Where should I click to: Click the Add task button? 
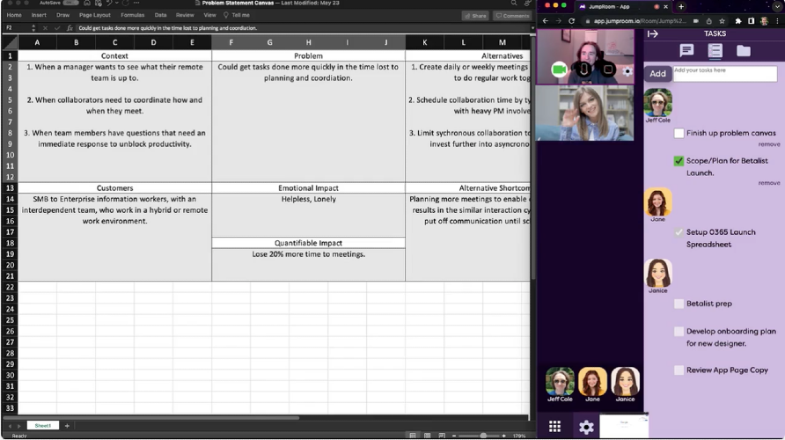[x=657, y=74]
